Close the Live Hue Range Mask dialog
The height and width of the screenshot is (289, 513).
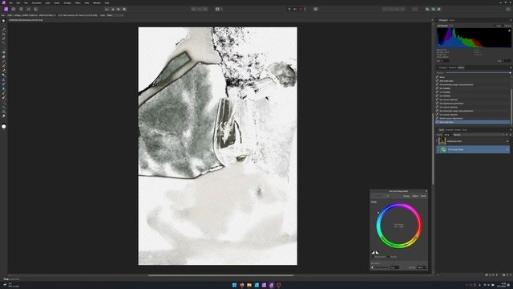pos(426,191)
